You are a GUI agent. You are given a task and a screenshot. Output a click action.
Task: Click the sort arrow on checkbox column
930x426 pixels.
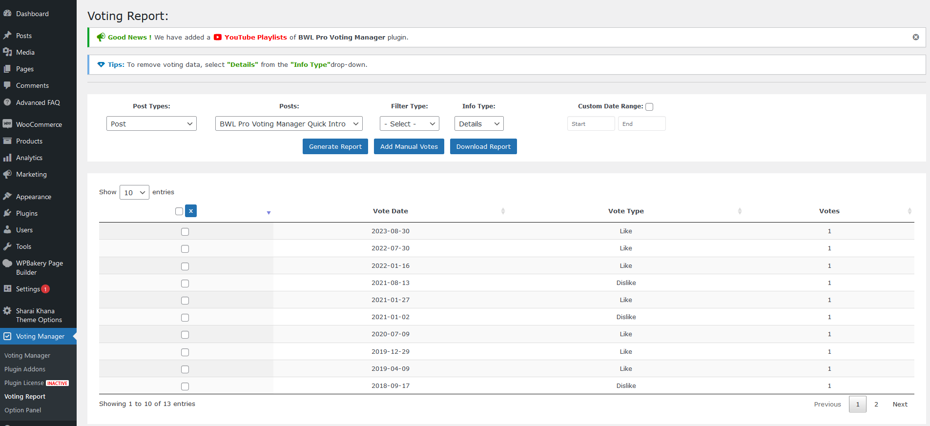pyautogui.click(x=269, y=213)
